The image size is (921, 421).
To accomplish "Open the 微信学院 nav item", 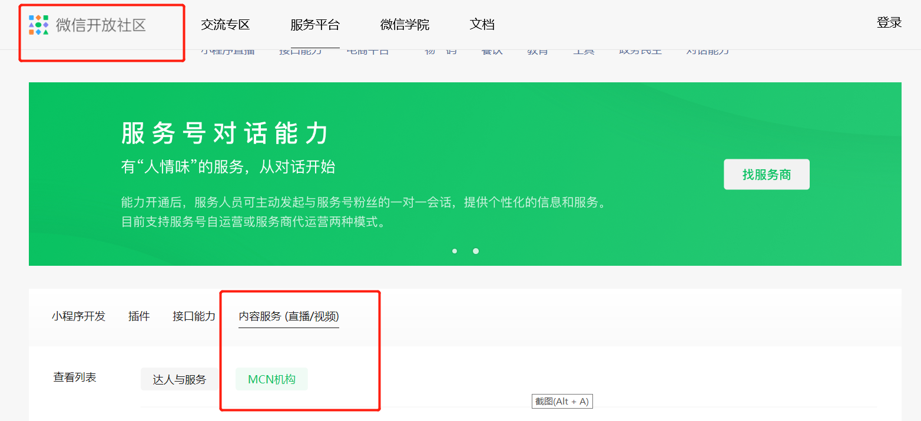I will point(405,25).
